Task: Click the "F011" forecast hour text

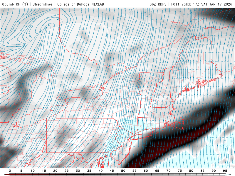Action: [175, 4]
